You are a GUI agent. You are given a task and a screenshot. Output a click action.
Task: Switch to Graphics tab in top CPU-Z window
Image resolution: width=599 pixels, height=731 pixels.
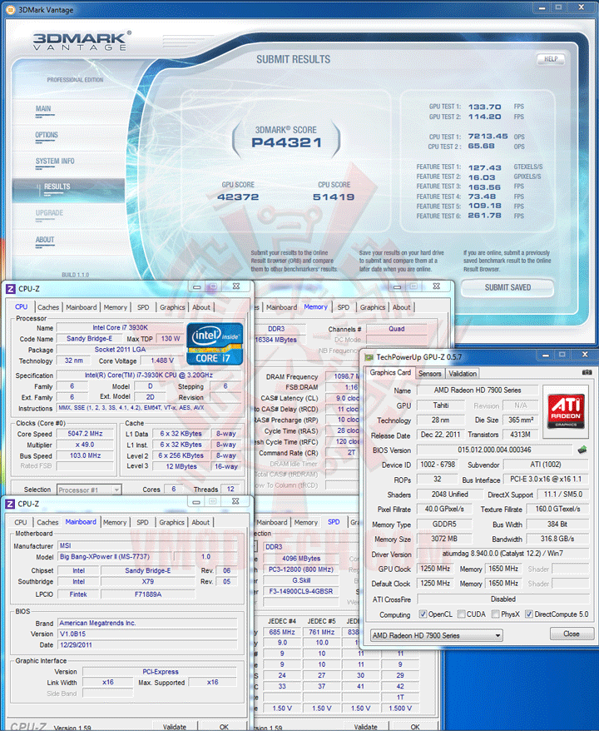click(x=172, y=307)
